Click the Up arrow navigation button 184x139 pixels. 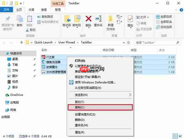tap(21, 42)
